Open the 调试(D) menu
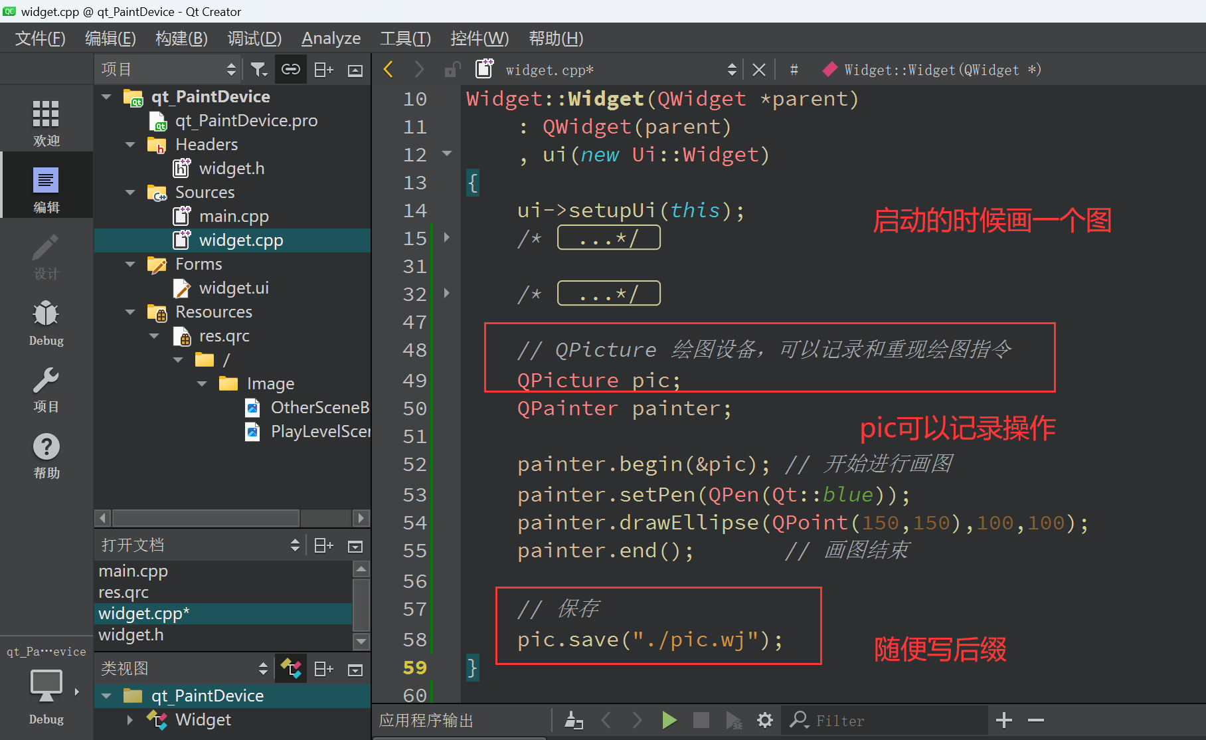Image resolution: width=1206 pixels, height=740 pixels. (254, 39)
